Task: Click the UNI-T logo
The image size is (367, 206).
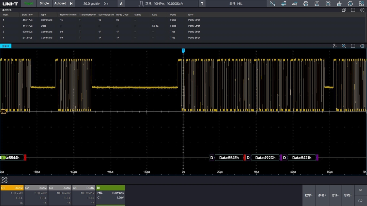Action: 10,4
